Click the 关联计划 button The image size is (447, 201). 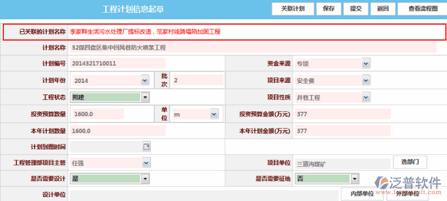pyautogui.click(x=293, y=9)
